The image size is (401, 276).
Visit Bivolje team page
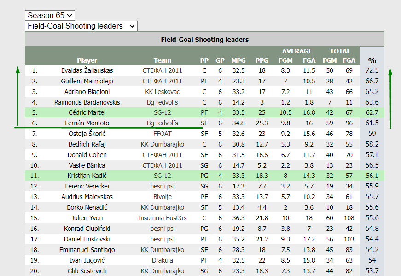tap(163, 197)
